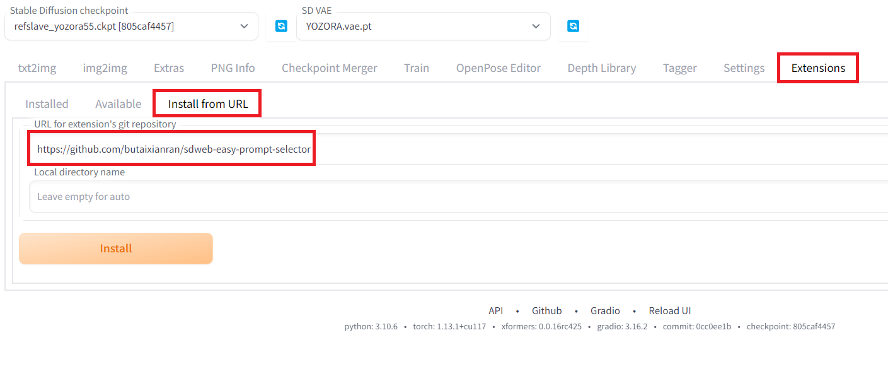Open the Depth Library tab

601,68
